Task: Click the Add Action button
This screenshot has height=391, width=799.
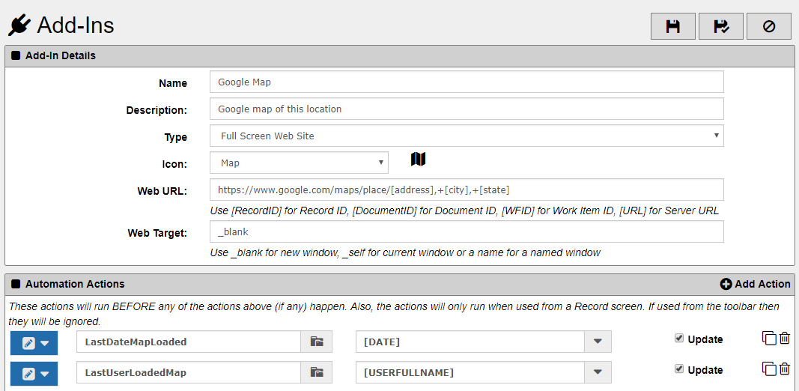Action: click(x=755, y=284)
